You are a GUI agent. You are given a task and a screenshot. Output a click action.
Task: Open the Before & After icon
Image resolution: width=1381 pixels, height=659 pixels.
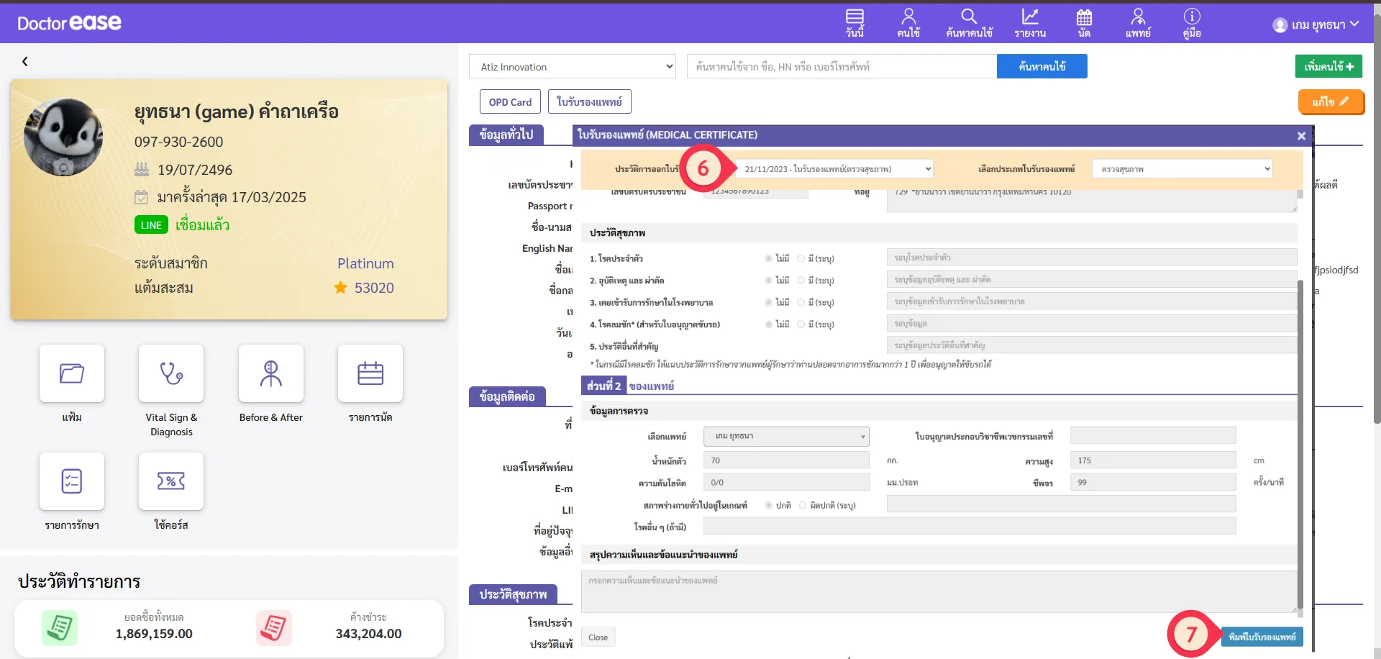pos(270,373)
